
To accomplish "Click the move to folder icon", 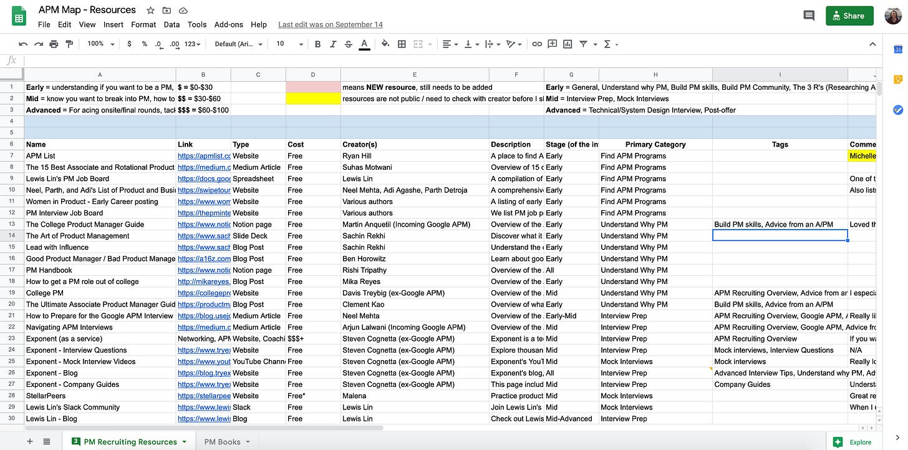I will pyautogui.click(x=167, y=11).
